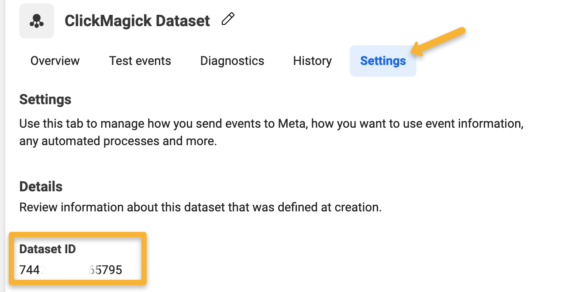
Task: Click the ID digits ending in 65795
Action: [x=106, y=270]
